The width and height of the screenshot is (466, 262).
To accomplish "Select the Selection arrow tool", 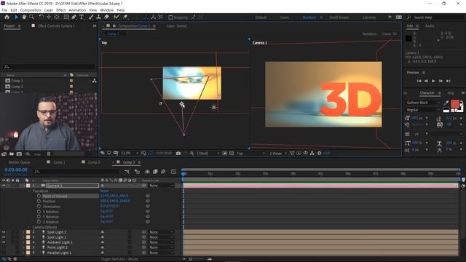I will click(16, 17).
